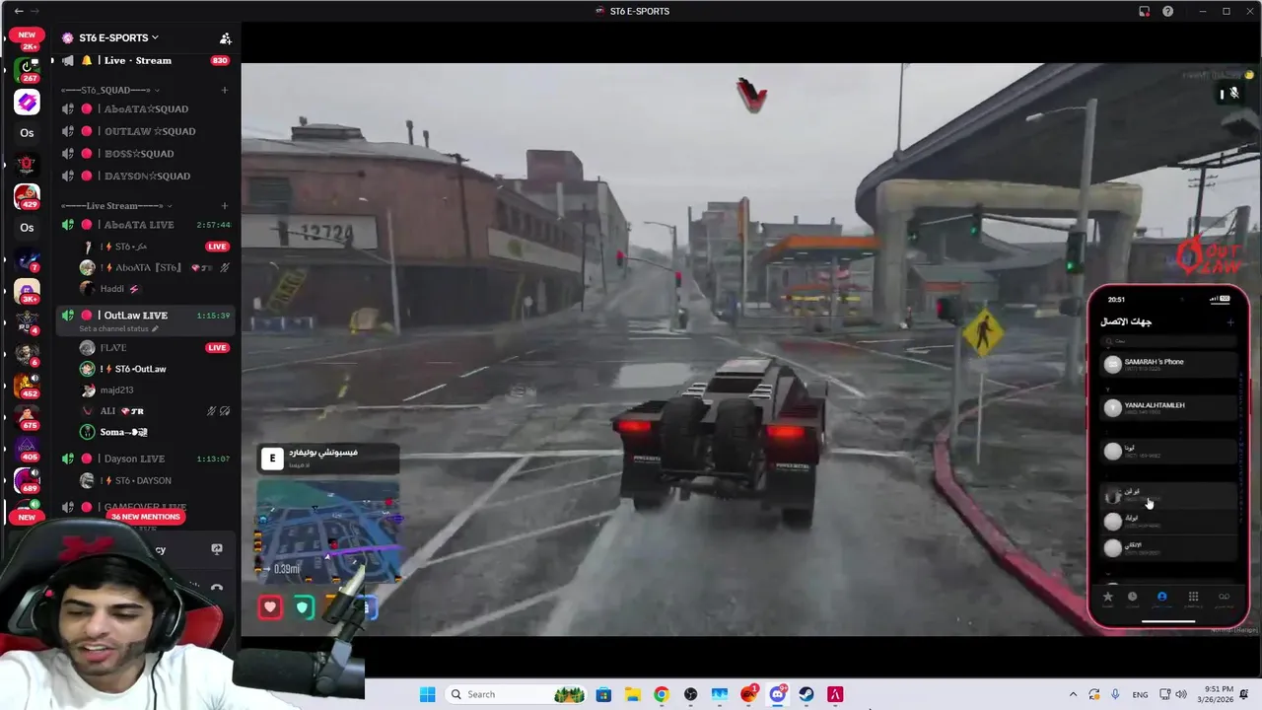Open File Explorer from taskbar
This screenshot has width=1262, height=710.
(x=633, y=694)
